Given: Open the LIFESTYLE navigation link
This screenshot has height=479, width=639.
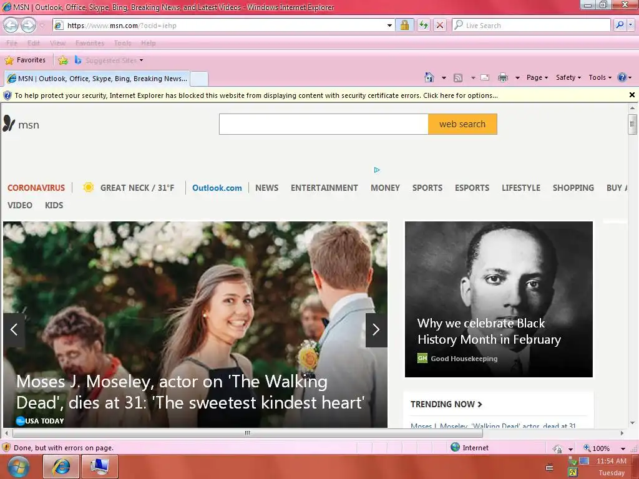Looking at the screenshot, I should (521, 188).
